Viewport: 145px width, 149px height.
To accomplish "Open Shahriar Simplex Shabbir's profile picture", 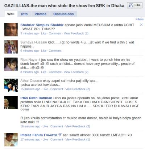I will point(11,30).
